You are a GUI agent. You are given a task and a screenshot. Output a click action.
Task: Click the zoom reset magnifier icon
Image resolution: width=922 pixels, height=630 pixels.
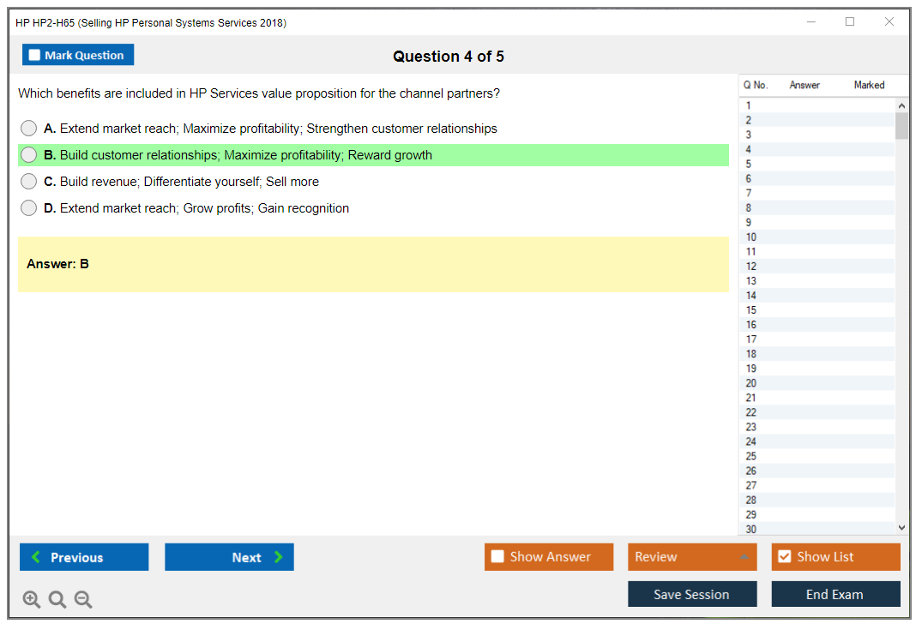(x=57, y=600)
